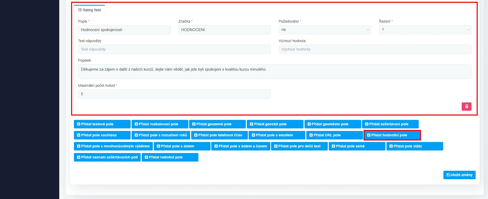488x199 pixels.
Task: Click Přidat URL pole button
Action: [334, 135]
